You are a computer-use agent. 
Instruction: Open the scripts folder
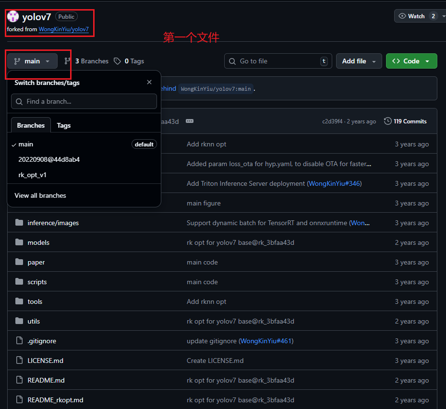click(x=37, y=282)
